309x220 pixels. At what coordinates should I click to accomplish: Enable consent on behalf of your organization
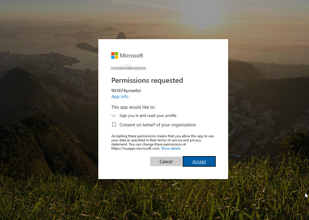(114, 124)
